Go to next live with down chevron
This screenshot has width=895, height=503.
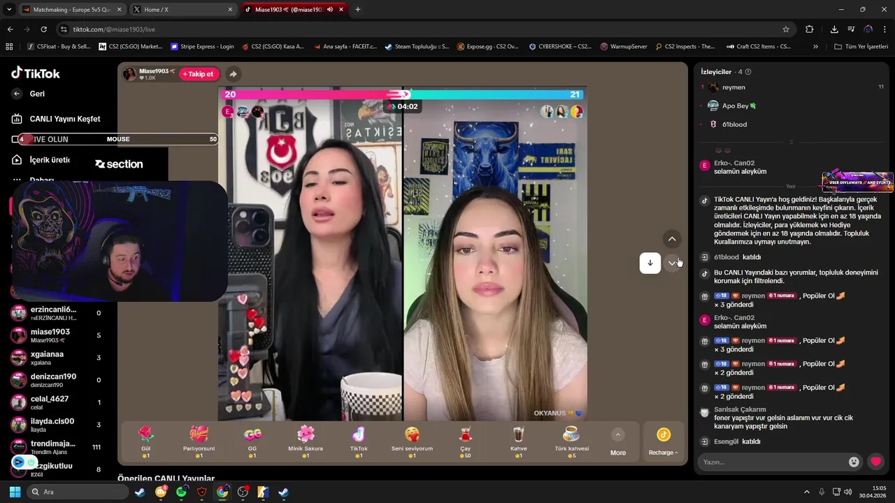[x=672, y=263]
